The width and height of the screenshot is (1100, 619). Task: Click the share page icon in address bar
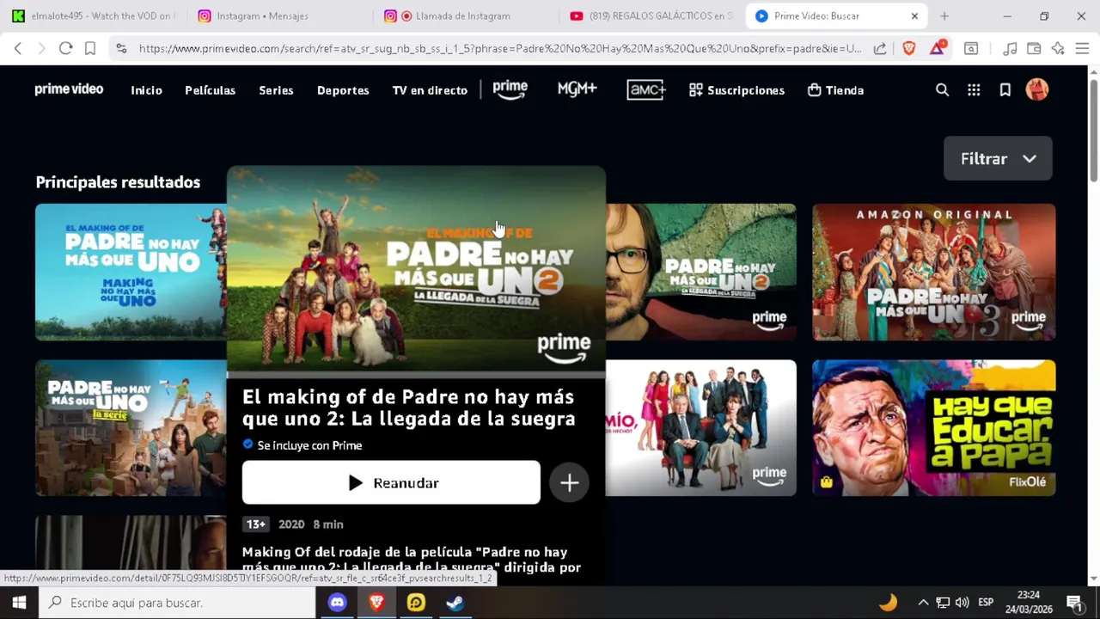tap(880, 48)
